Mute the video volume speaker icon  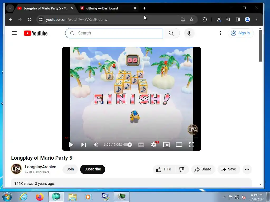coord(96,145)
